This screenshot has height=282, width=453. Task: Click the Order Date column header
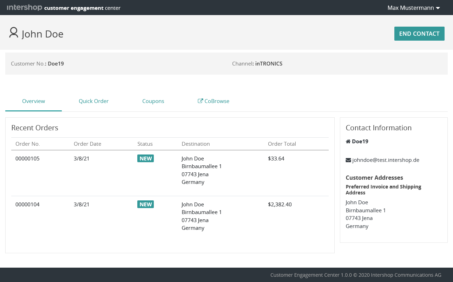click(x=87, y=144)
